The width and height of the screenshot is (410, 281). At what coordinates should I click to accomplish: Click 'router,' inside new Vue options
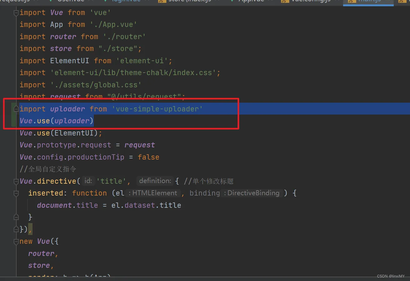pos(43,253)
